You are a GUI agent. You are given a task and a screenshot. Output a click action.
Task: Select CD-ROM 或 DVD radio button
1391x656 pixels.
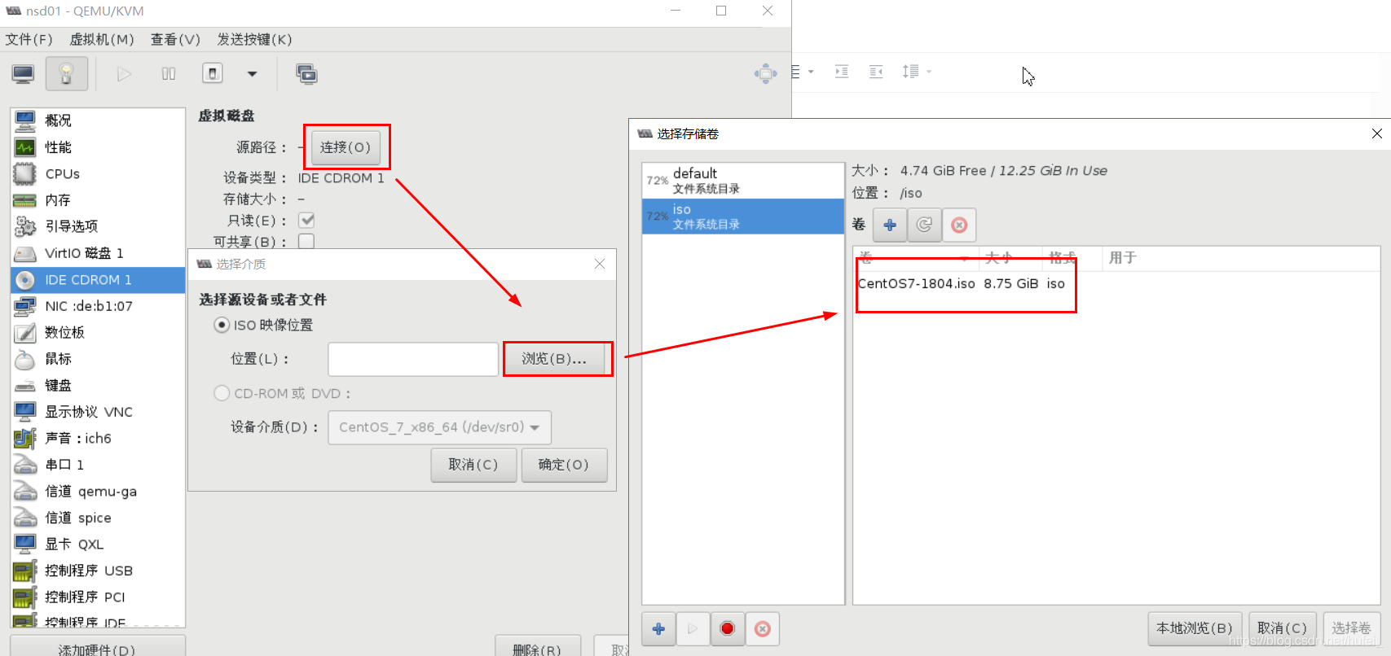[222, 393]
